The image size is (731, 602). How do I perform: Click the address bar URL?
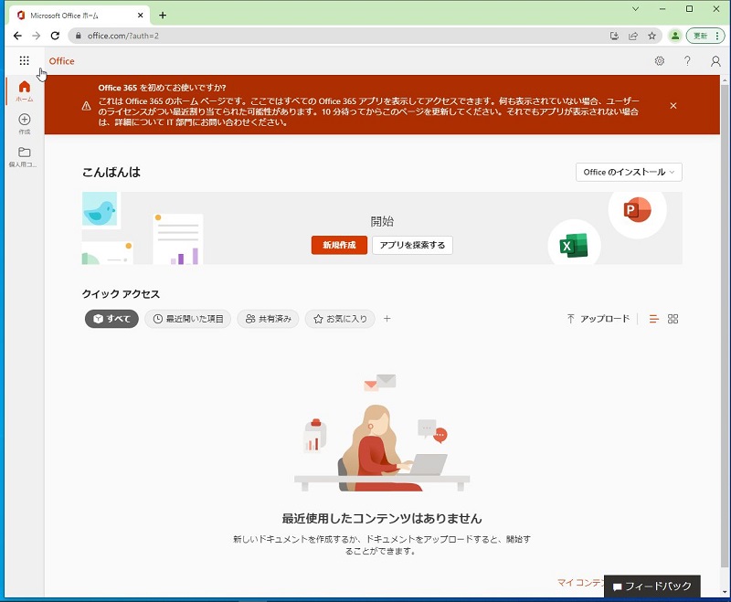(123, 36)
